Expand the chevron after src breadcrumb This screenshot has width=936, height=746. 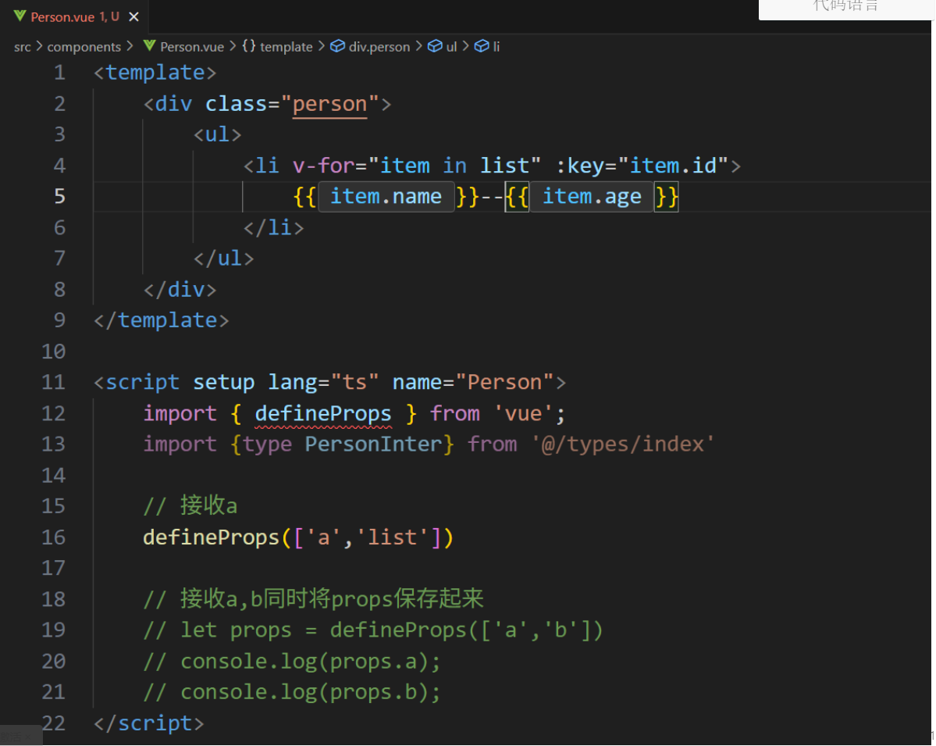[x=39, y=46]
